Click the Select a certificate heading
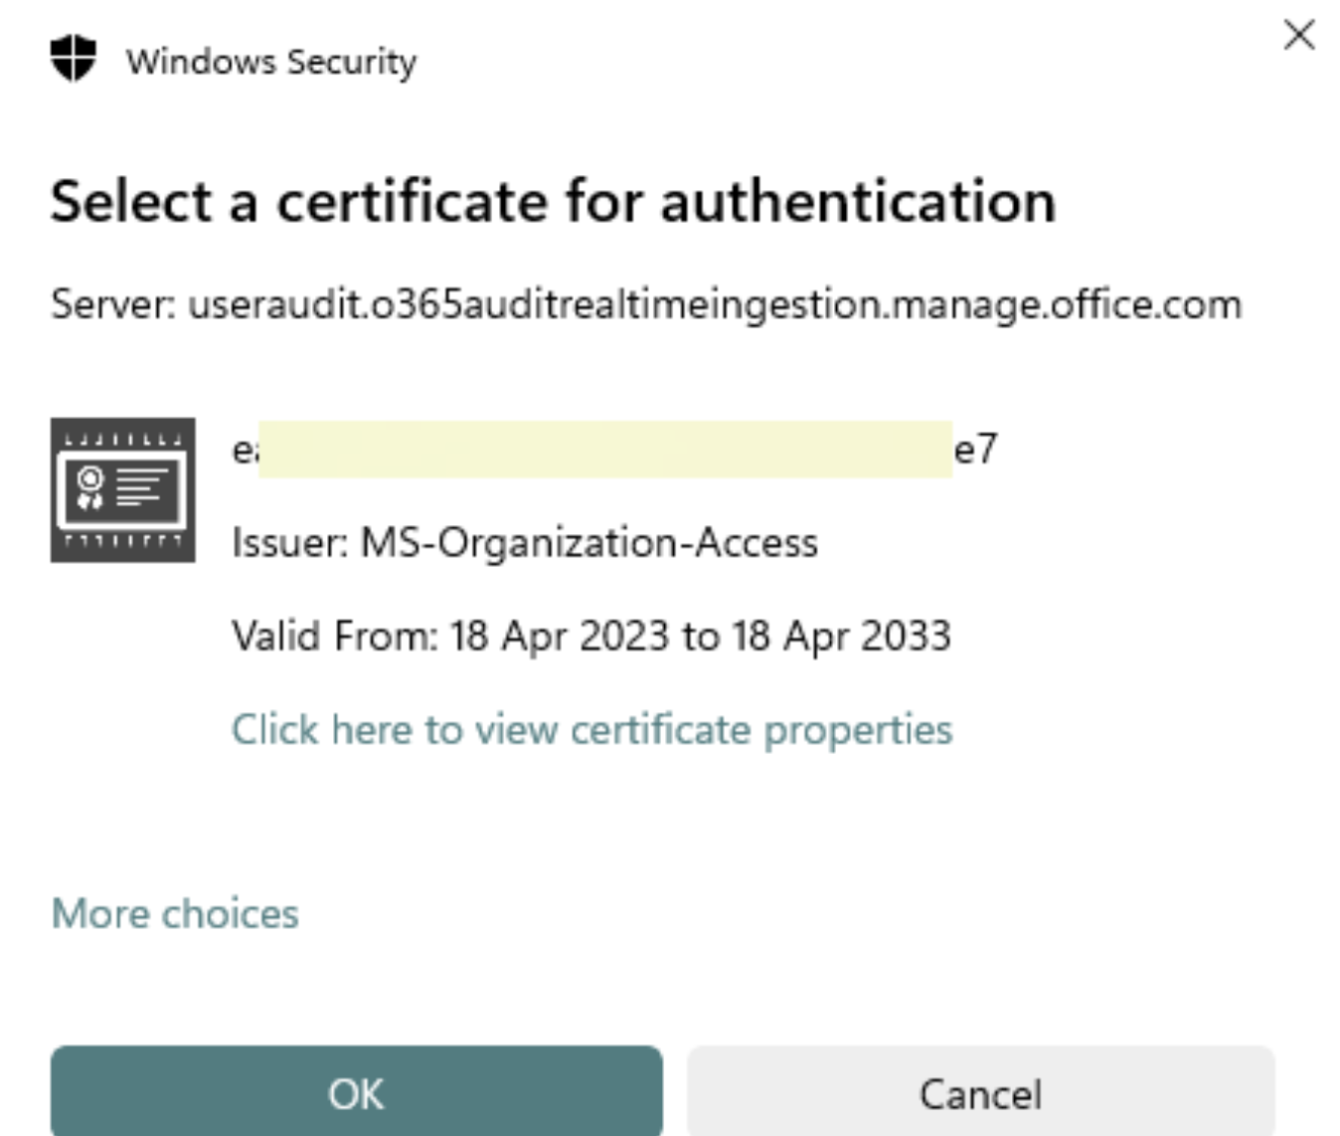Viewport: 1340px width, 1136px height. 553,201
